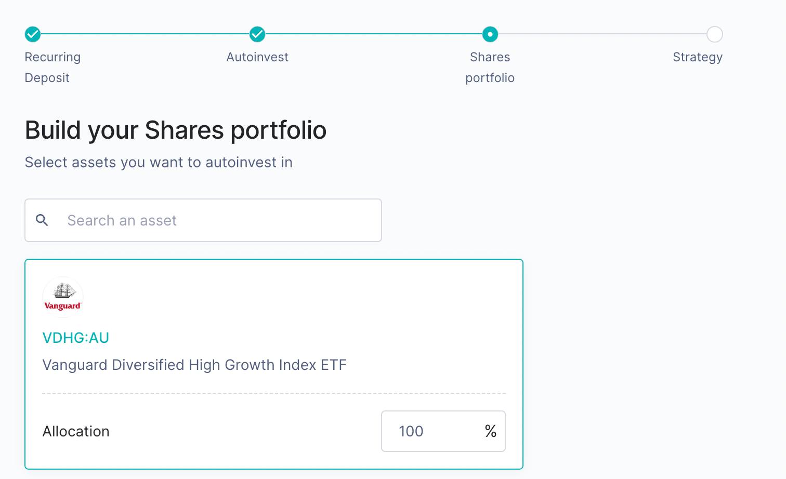Go back to the Recurring Deposit step label
Image resolution: width=786 pixels, height=479 pixels.
click(x=53, y=68)
